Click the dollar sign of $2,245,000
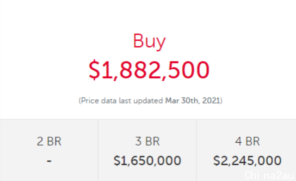Viewport: 296px width, 181px height. click(216, 161)
